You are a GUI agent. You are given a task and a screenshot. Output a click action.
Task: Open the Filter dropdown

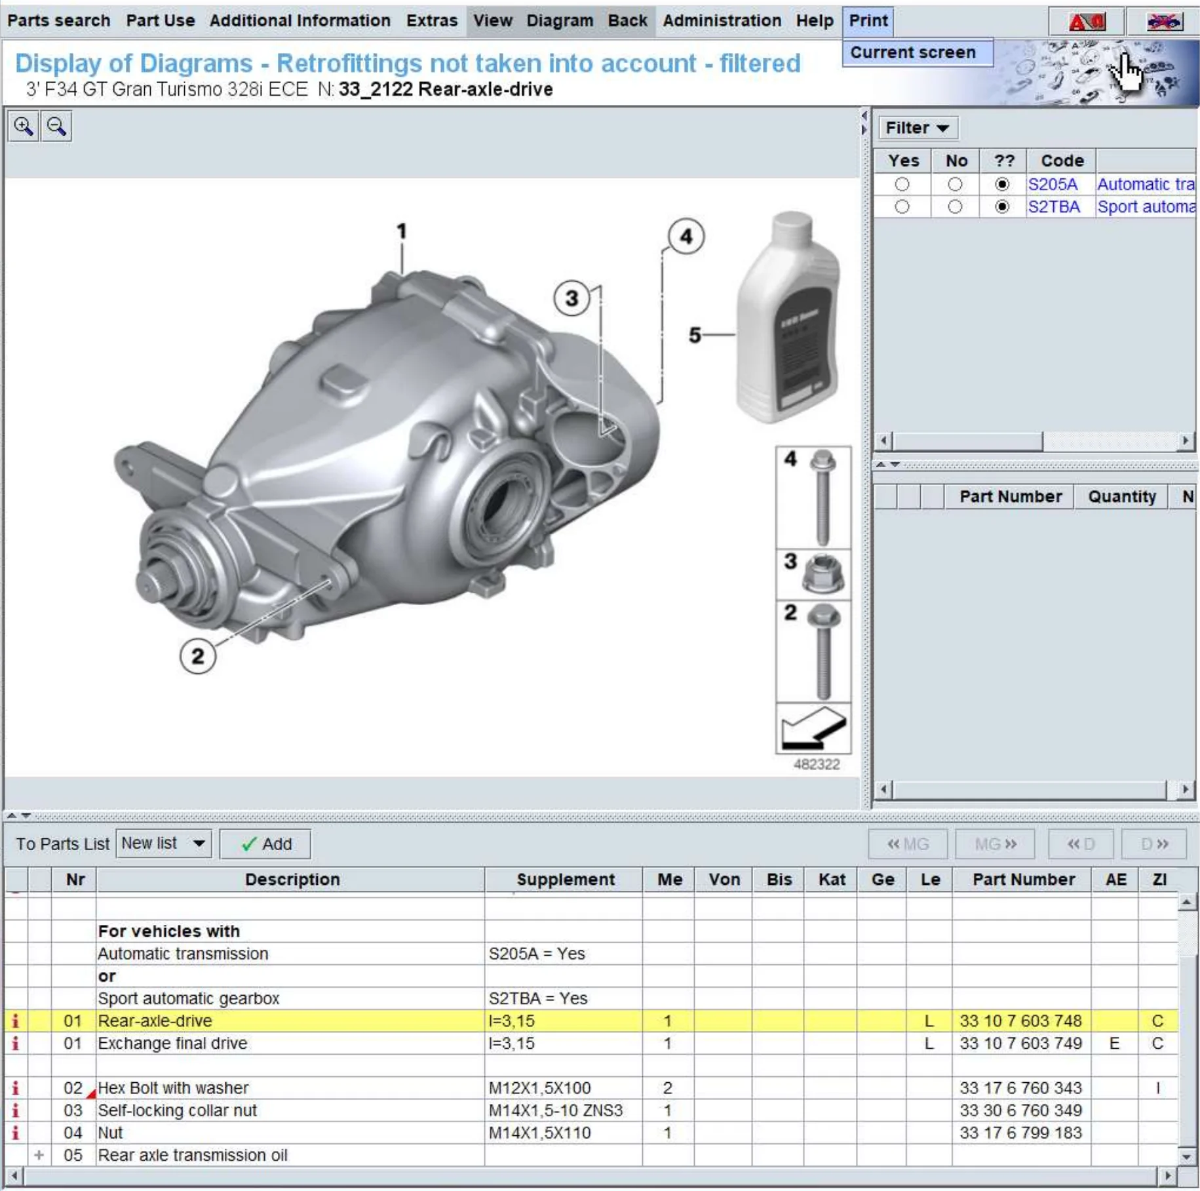918,128
